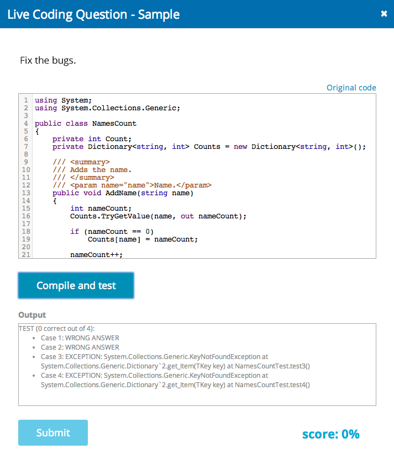Screen dimensions: 394x460
Task: Click the Counts.TryGetValue code line
Action: 158,216
